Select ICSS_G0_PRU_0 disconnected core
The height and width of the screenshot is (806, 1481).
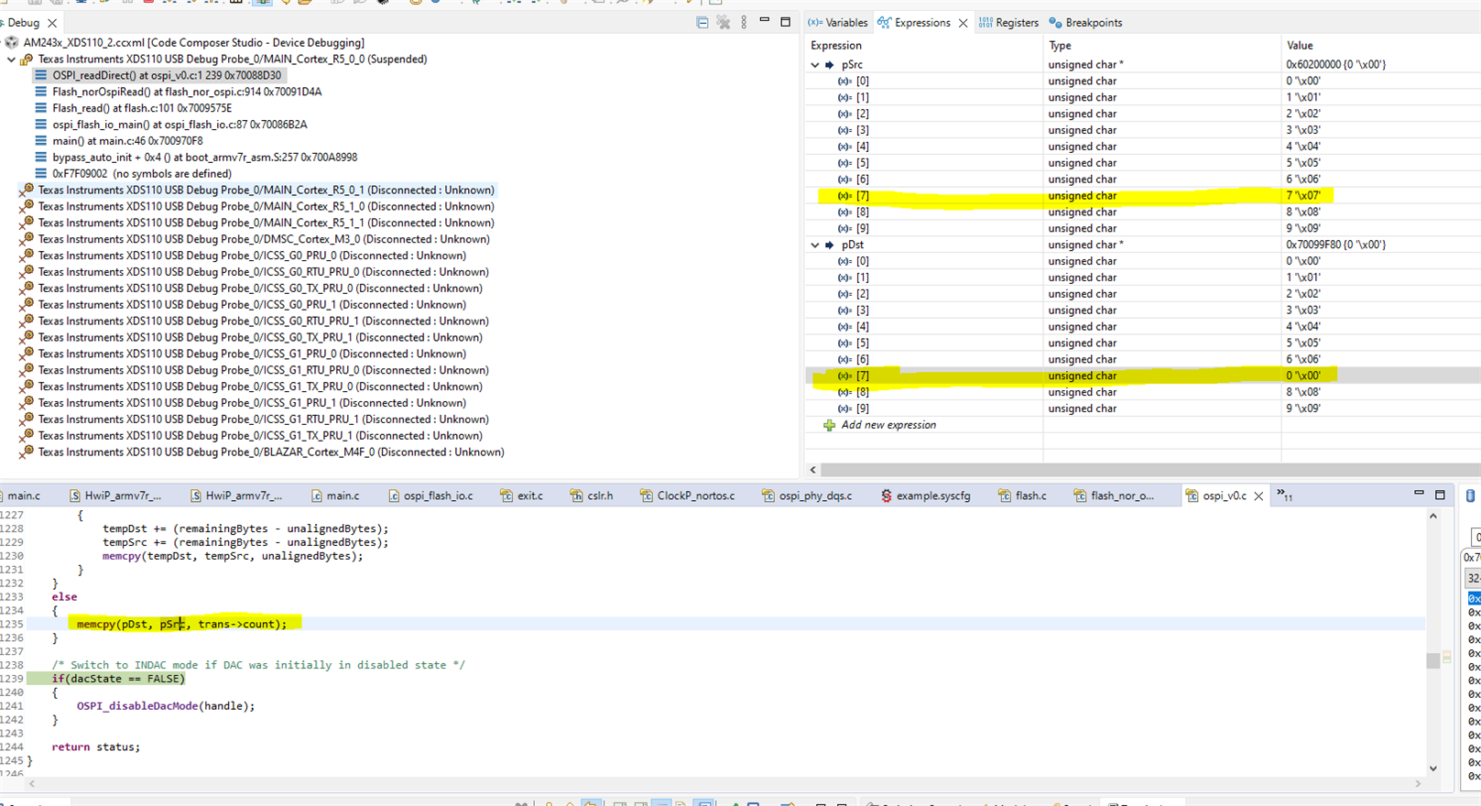(x=252, y=256)
